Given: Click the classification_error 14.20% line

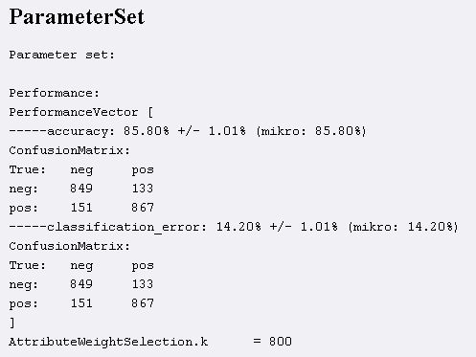Looking at the screenshot, I should pos(234,227).
